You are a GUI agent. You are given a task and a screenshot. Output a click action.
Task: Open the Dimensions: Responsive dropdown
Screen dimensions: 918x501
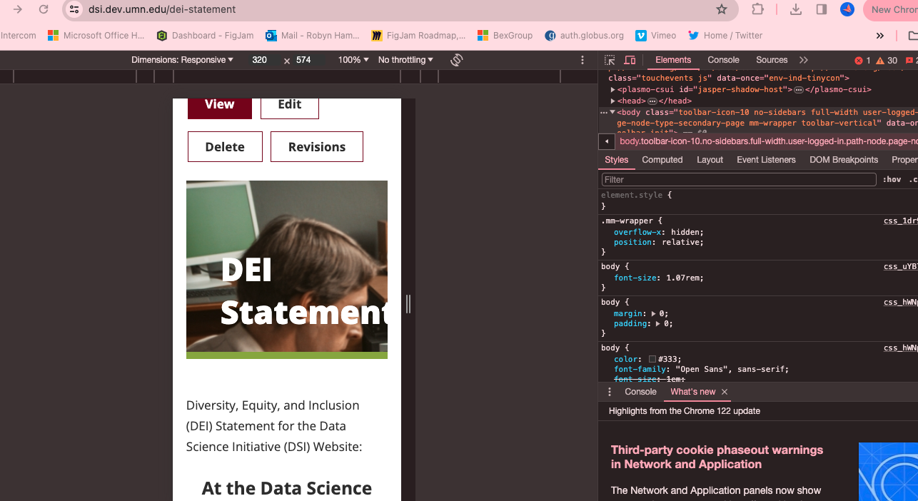(182, 60)
